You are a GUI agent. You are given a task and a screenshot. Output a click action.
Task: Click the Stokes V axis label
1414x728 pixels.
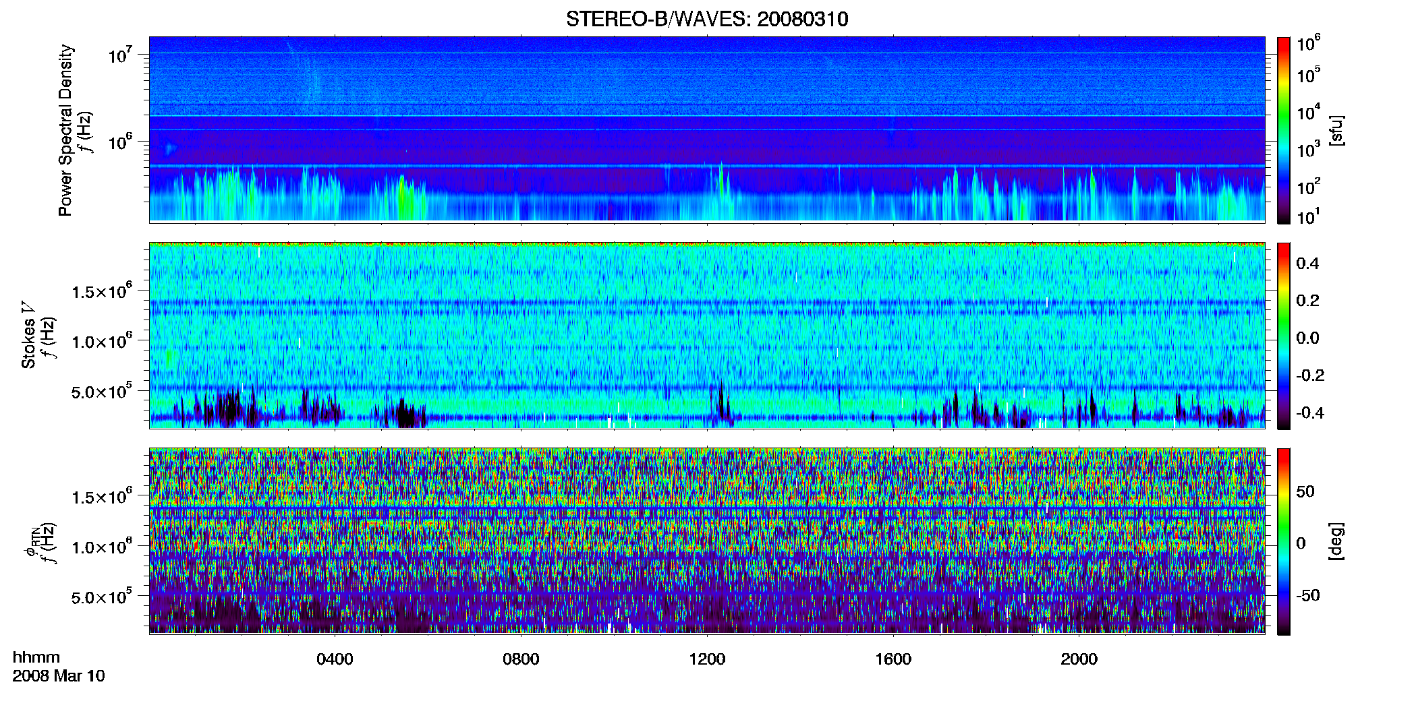click(28, 335)
